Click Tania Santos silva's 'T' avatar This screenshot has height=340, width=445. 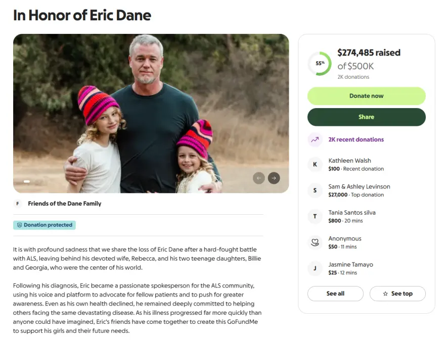click(x=315, y=217)
